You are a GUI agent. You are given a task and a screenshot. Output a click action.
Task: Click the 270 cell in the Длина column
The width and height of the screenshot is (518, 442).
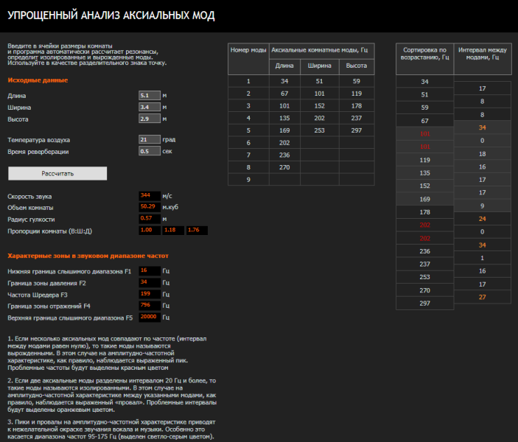[x=284, y=167]
